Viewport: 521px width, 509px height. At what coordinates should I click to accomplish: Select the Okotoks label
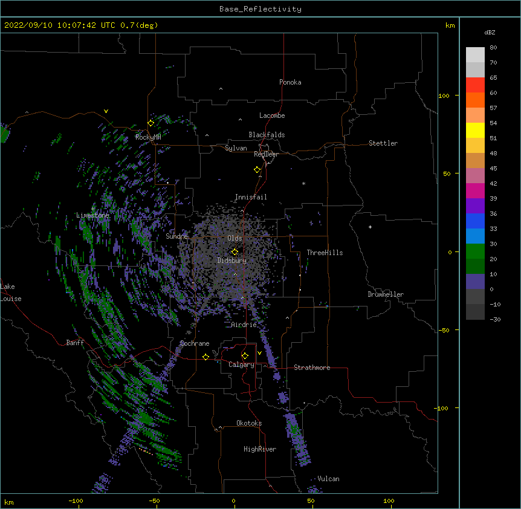[249, 423]
